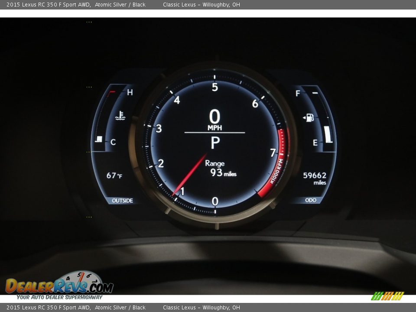Click the red tachometer needle
416x312 pixels.
(190, 175)
